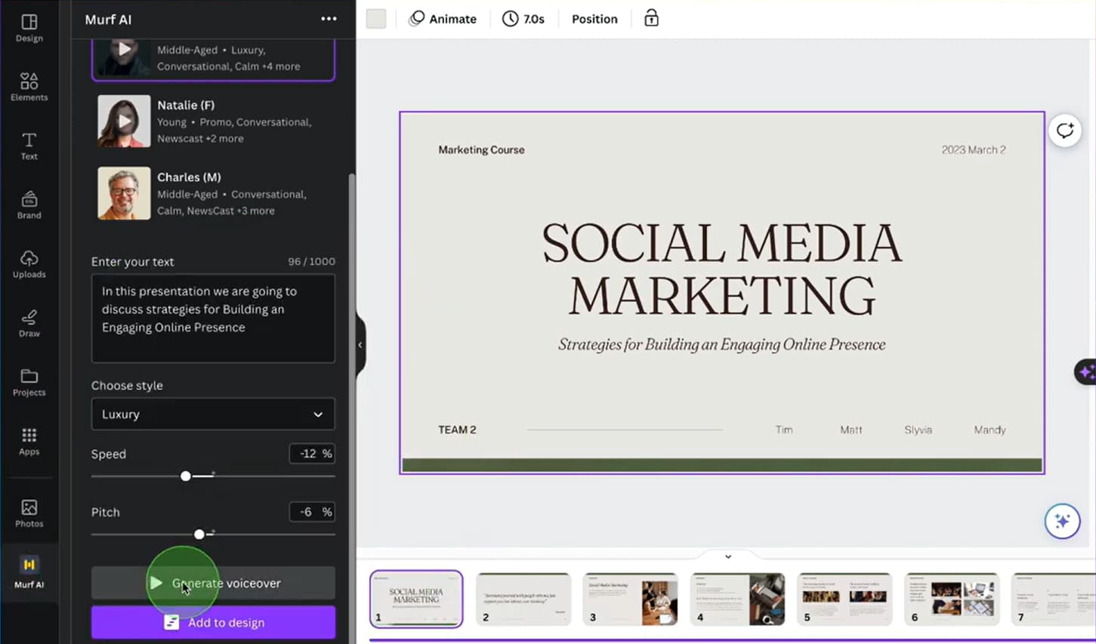
Task: Play Natalie voice preview
Action: (124, 121)
